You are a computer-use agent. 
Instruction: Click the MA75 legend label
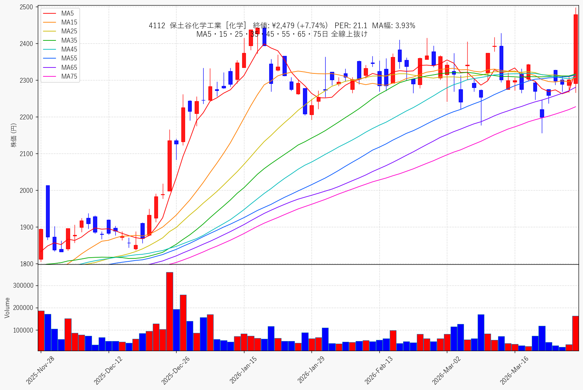click(x=69, y=76)
